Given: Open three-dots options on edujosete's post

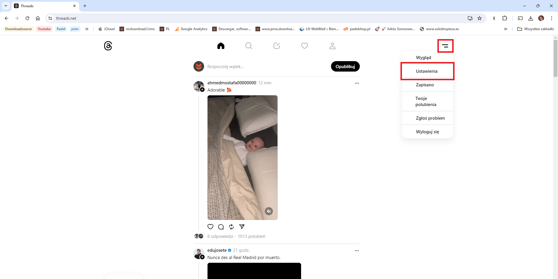Looking at the screenshot, I should (x=357, y=251).
